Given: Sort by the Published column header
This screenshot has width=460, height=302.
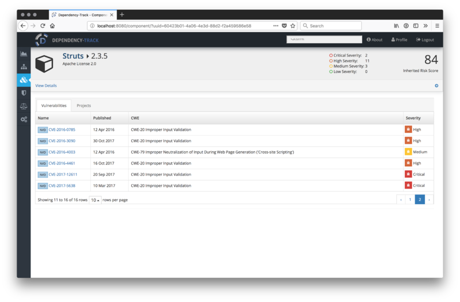Looking at the screenshot, I should pos(109,118).
